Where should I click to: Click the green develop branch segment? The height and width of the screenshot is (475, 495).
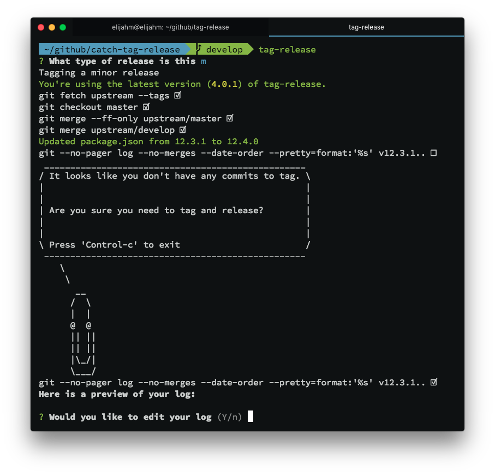point(224,50)
